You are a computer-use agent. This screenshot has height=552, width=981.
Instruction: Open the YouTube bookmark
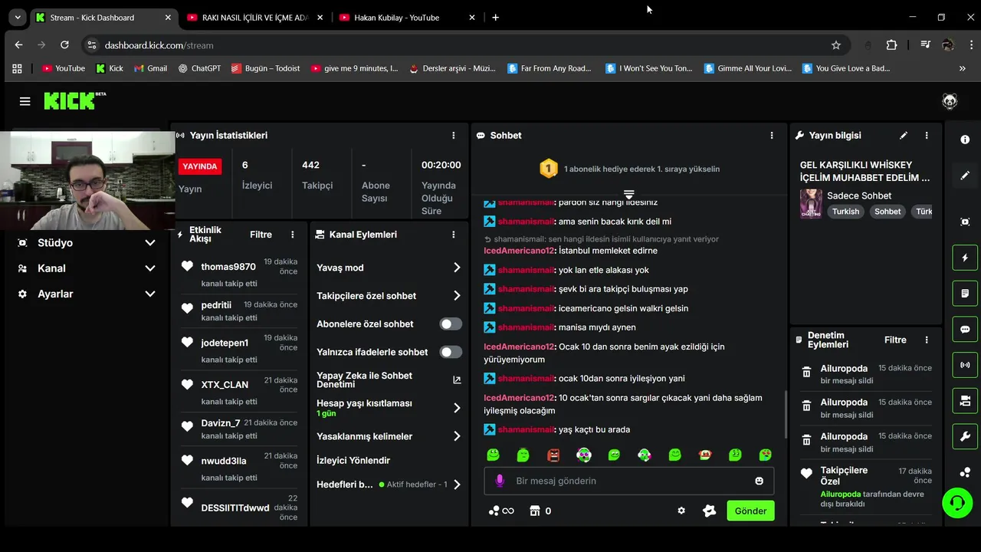tap(64, 68)
